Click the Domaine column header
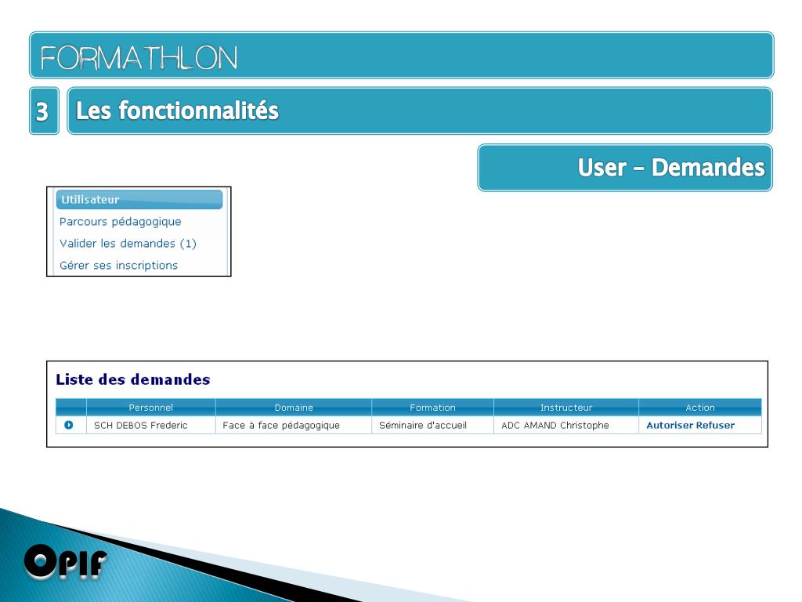Viewport: 802px width, 602px height. [294, 408]
